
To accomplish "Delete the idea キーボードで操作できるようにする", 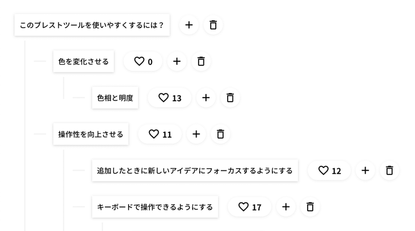I will tap(310, 207).
